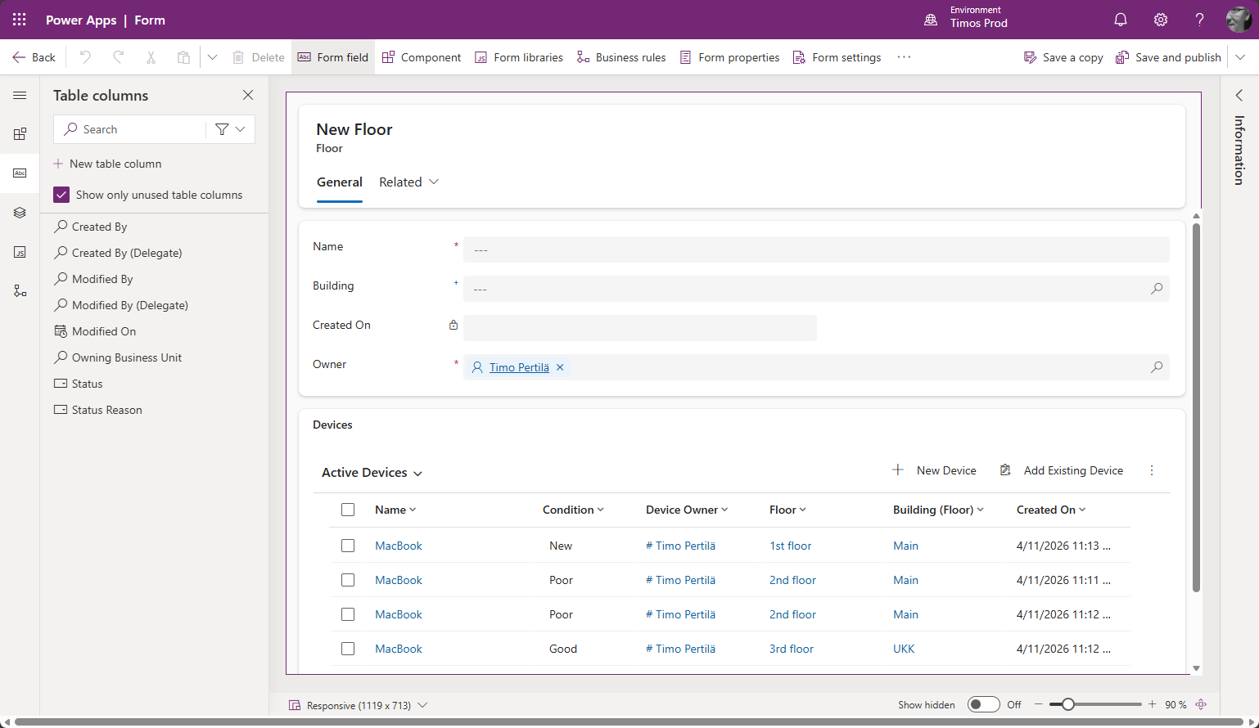This screenshot has height=728, width=1259.
Task: Uncheck Show only unused table columns
Action: [61, 195]
